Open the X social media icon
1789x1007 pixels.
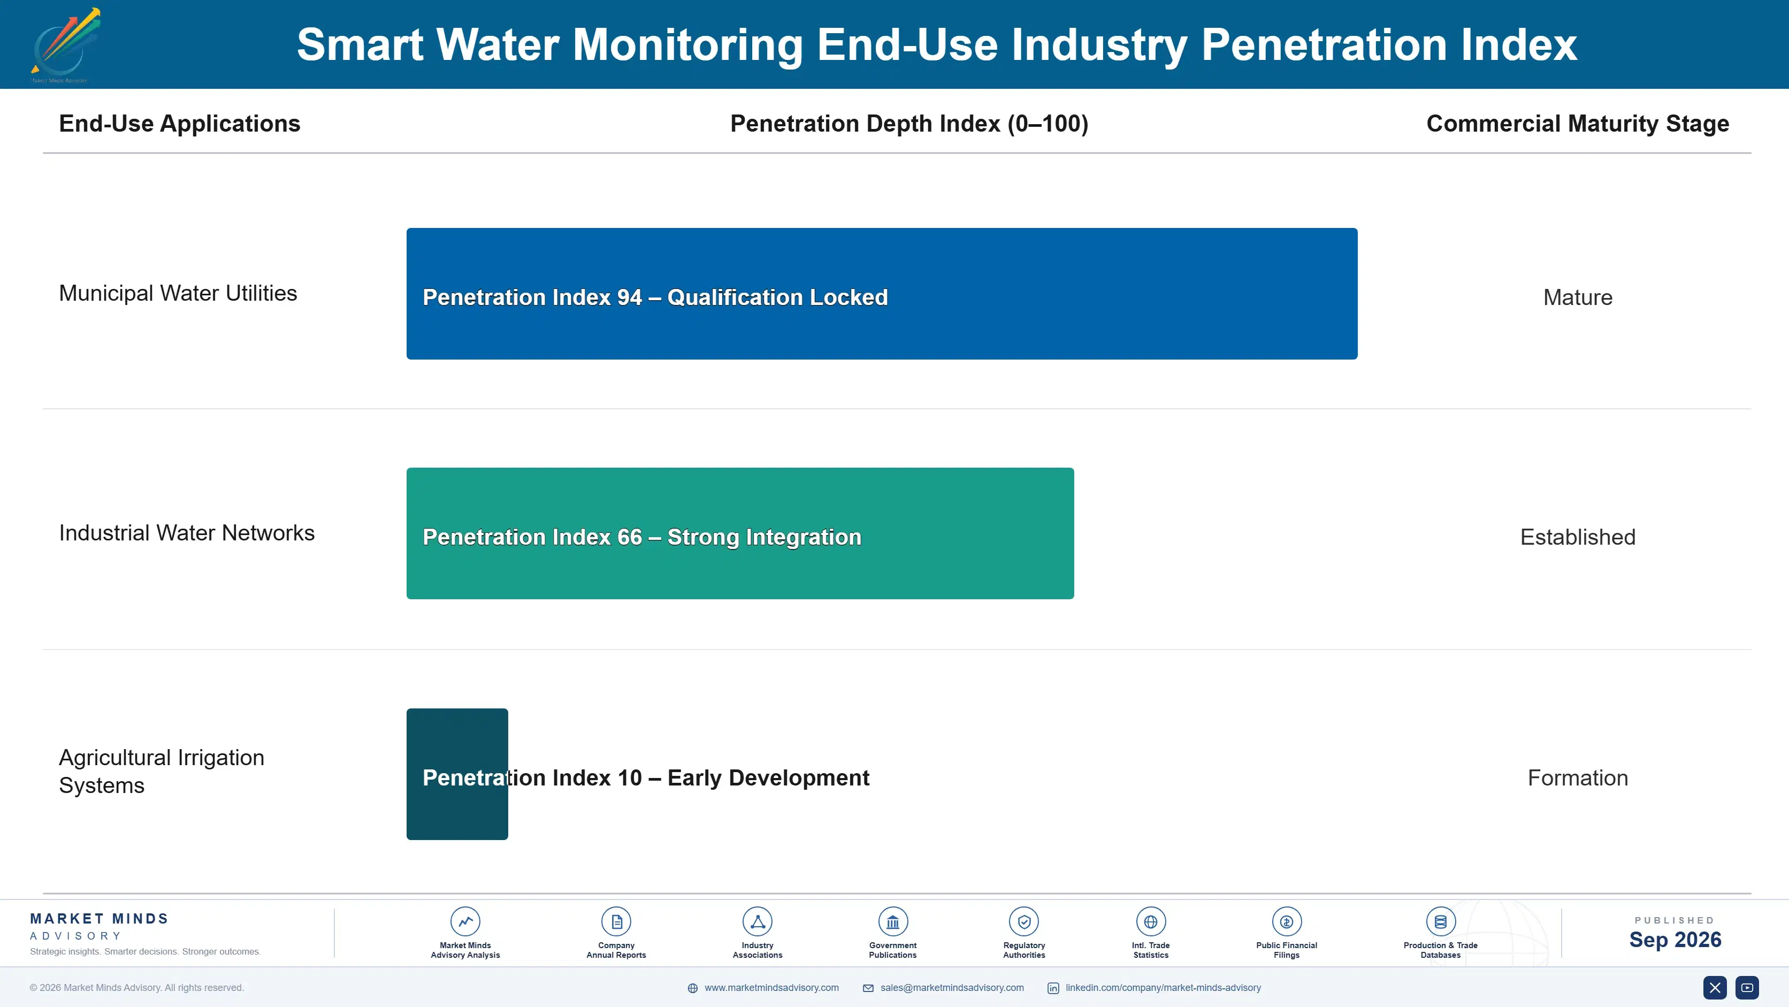1715,988
